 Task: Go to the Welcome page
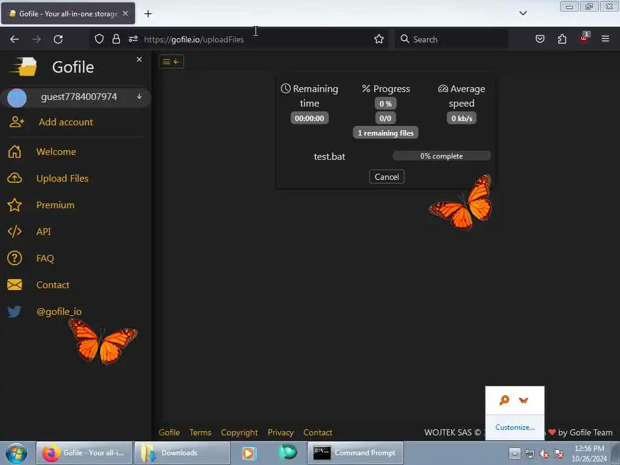tap(56, 151)
